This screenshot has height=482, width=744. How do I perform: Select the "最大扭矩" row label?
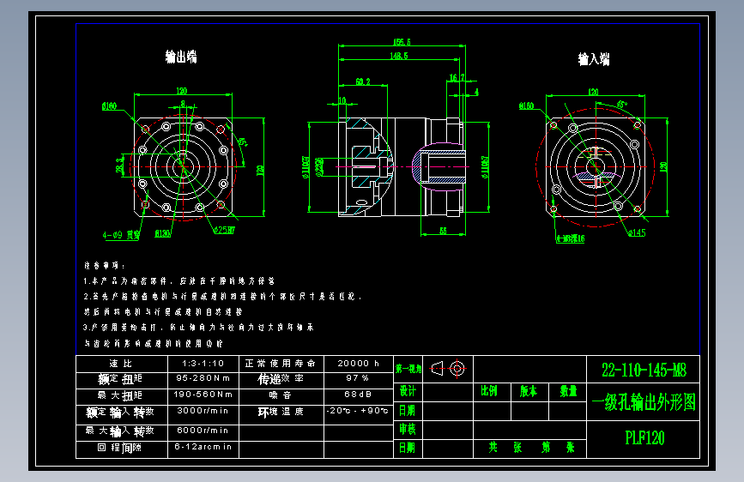(x=119, y=395)
